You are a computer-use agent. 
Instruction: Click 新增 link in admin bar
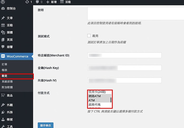pos(54,2)
